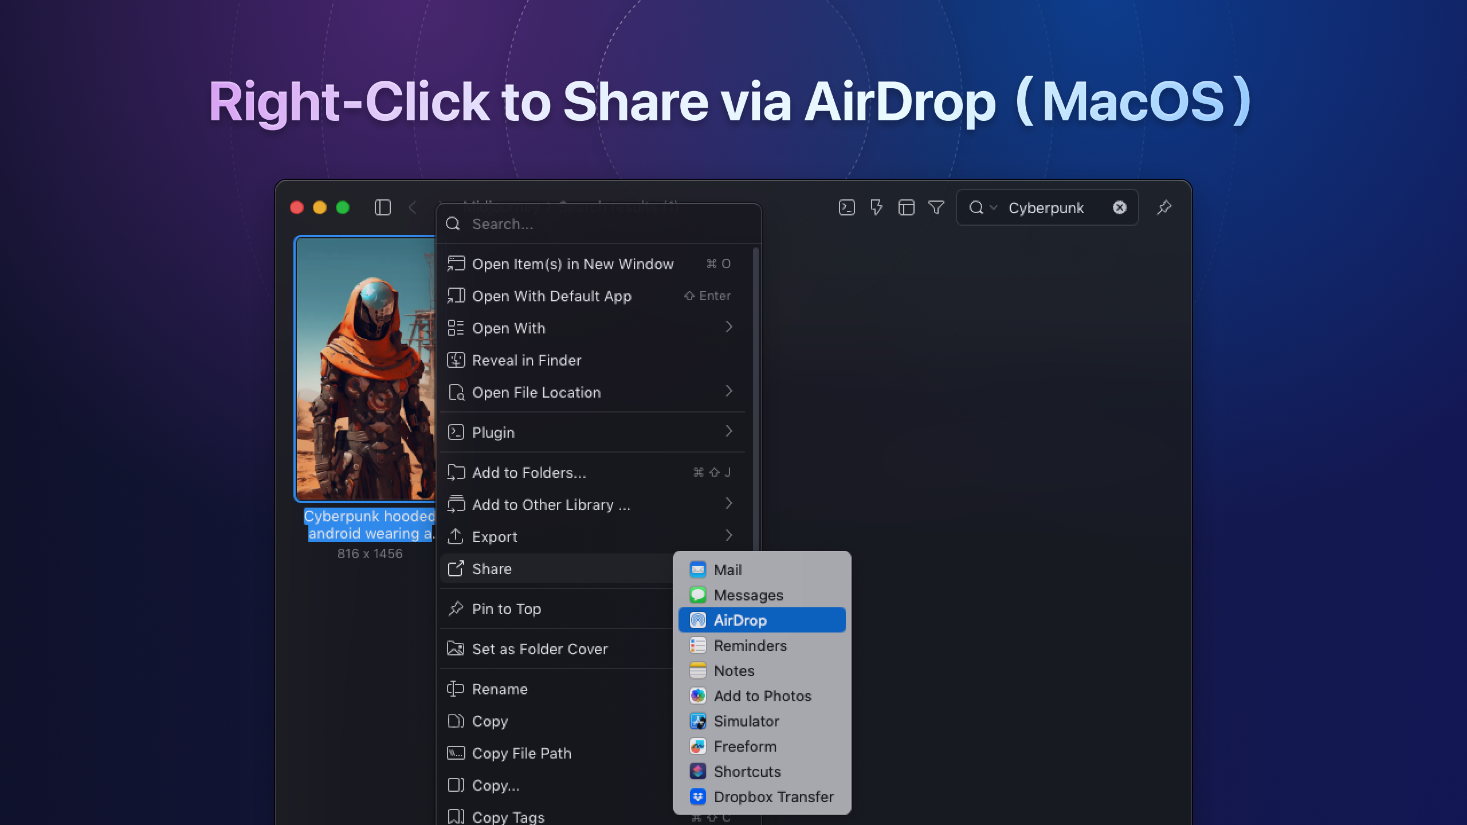Click the layout view icon
Screen dimensions: 1467x825
[908, 207]
